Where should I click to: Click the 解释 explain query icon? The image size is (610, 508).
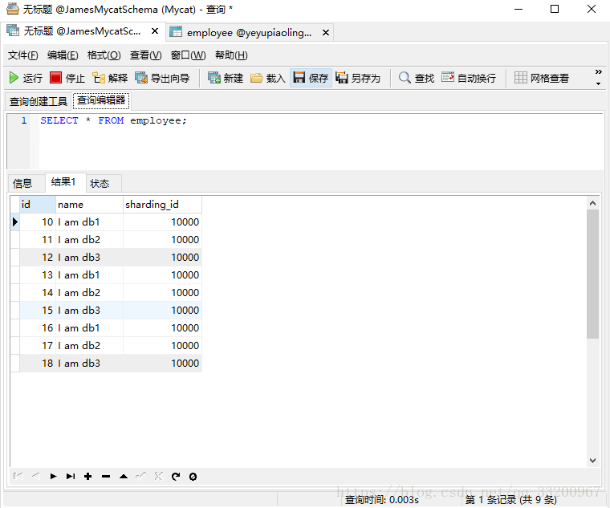pyautogui.click(x=110, y=78)
